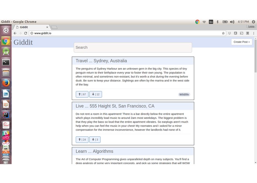Open the Travel ... Sydney, Australia post title
Image resolution: width=257 pixels, height=183 pixels.
pos(101,61)
